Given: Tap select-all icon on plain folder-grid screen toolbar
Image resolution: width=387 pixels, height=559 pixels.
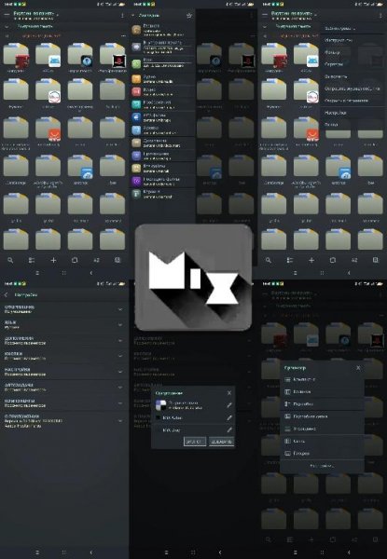Looking at the screenshot, I should click(x=117, y=260).
